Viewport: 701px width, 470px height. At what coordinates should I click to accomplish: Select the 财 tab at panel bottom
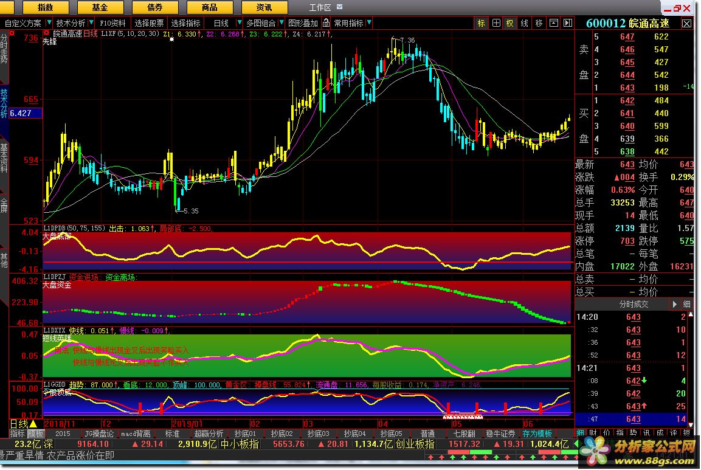593,432
